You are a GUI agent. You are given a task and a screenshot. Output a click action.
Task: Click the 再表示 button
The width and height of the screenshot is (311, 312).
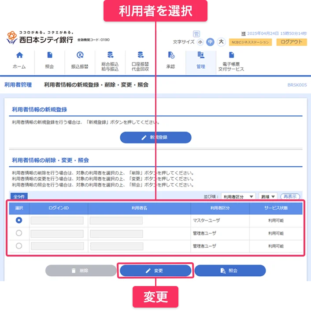(290, 197)
